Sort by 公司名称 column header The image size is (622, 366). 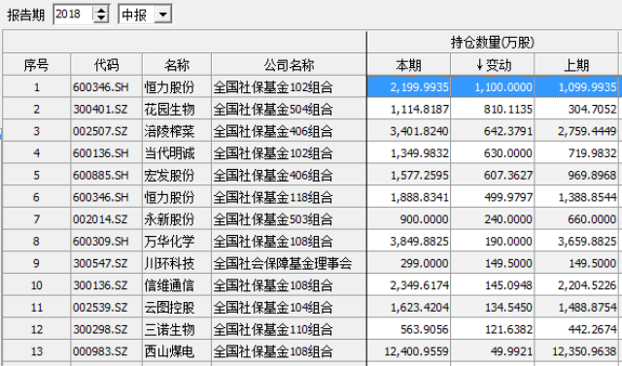pos(290,65)
